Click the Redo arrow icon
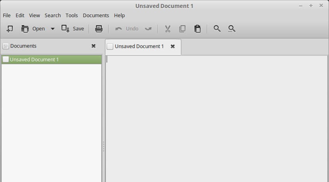Viewport: 329px width, 182px height. coord(148,29)
